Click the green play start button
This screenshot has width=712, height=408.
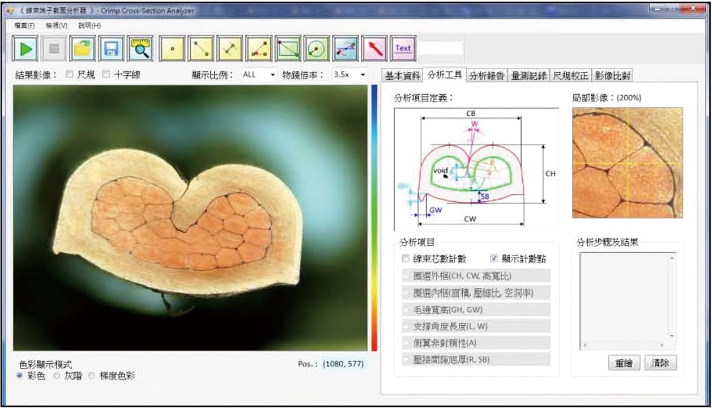[25, 49]
